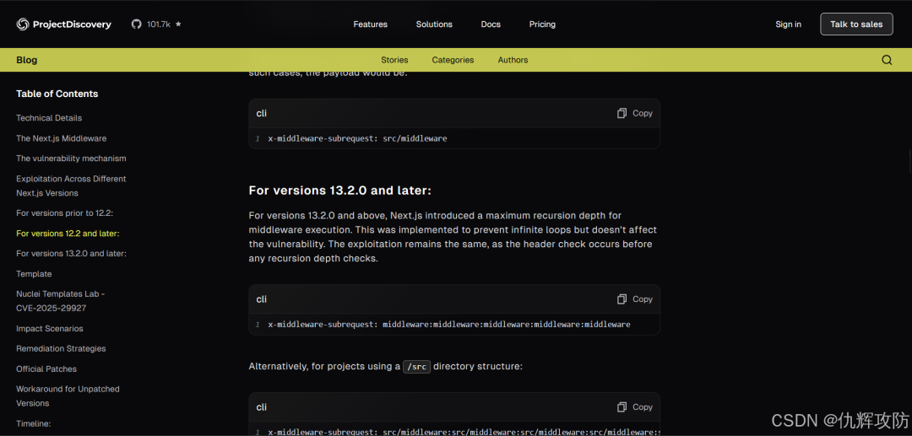Jump to Workaround for Unpatched Versions

tap(68, 396)
